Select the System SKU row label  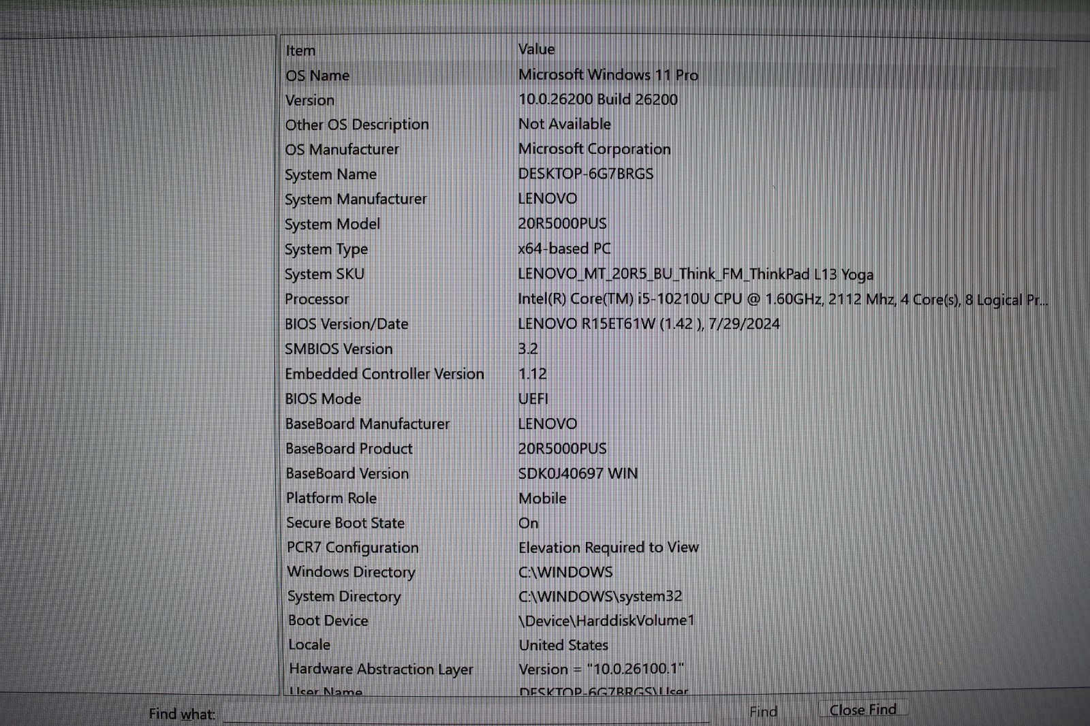coord(324,274)
